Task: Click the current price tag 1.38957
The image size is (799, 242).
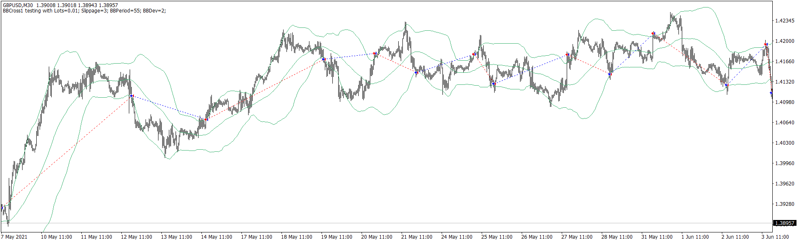Action: pyautogui.click(x=784, y=223)
